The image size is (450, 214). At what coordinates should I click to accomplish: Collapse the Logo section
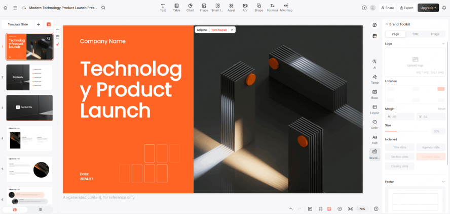coord(443,43)
